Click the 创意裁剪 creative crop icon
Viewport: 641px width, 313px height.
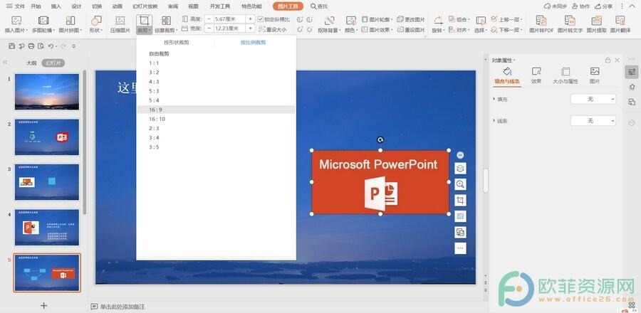pyautogui.click(x=166, y=21)
